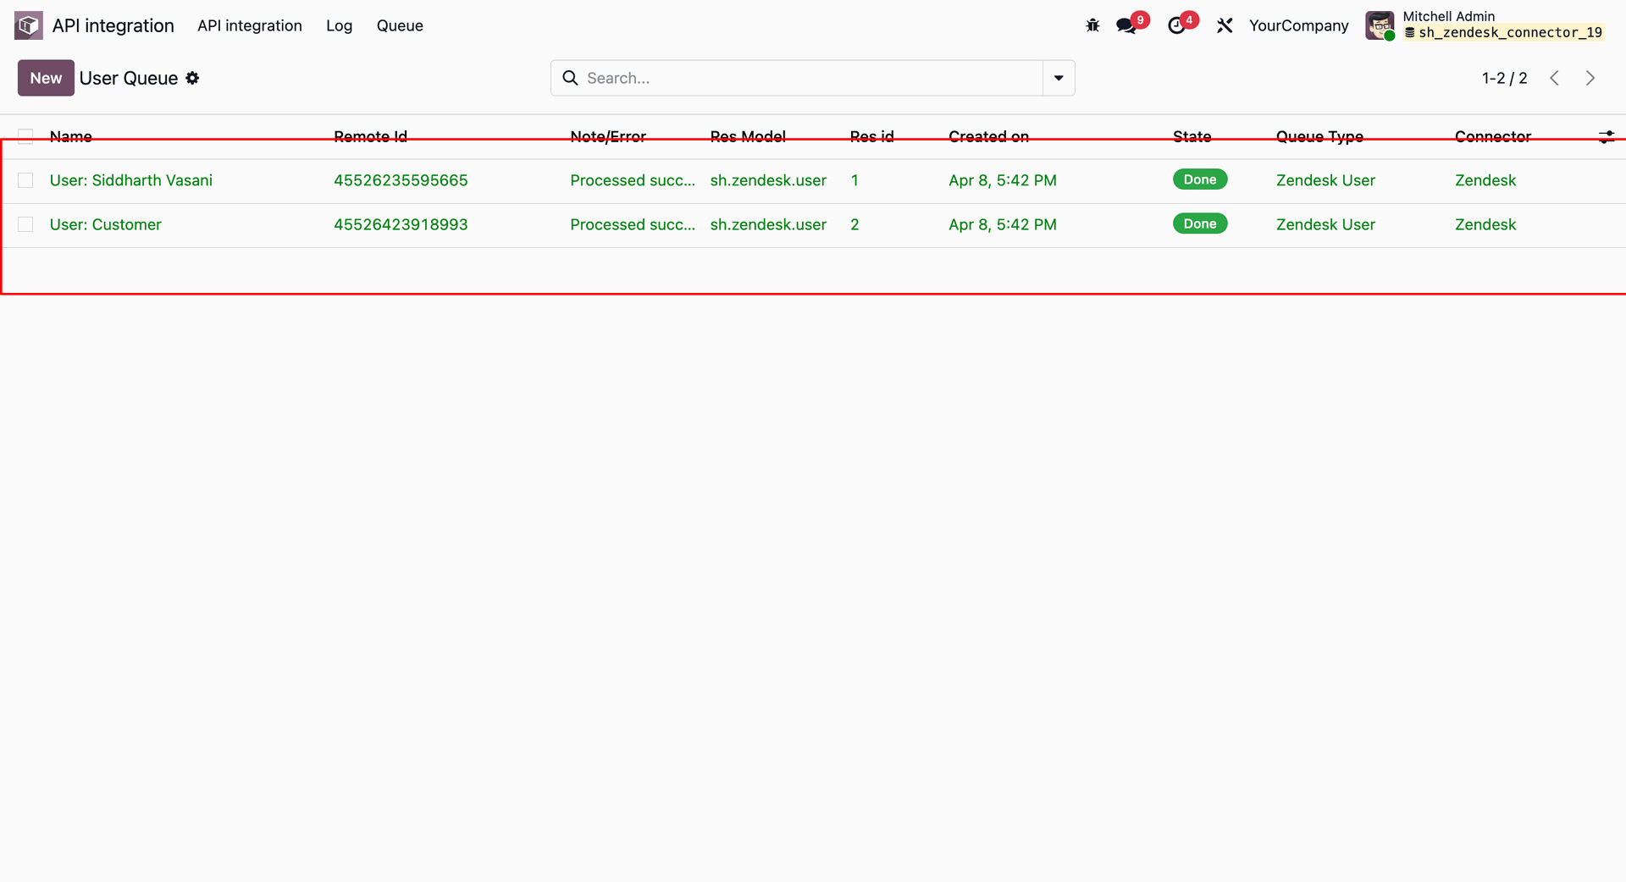
Task: Click Apr 8, 5:42 PM in User: Customer row
Action: pyautogui.click(x=1003, y=224)
